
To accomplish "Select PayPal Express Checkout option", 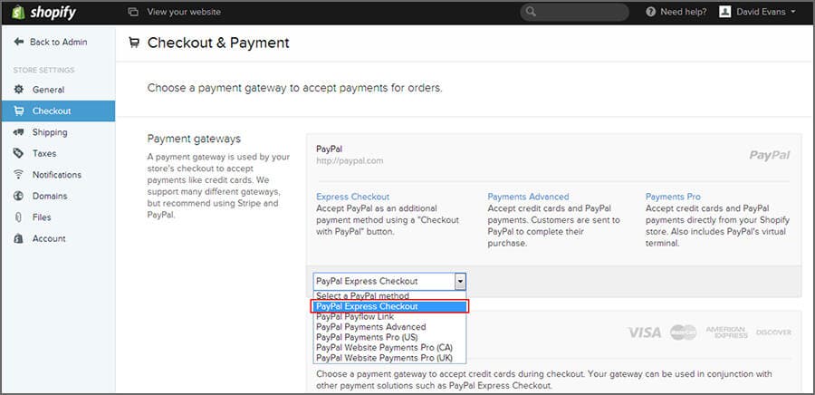I will (x=391, y=306).
